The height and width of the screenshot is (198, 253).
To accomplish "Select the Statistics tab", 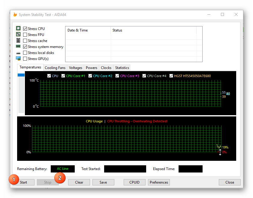I will (x=122, y=68).
